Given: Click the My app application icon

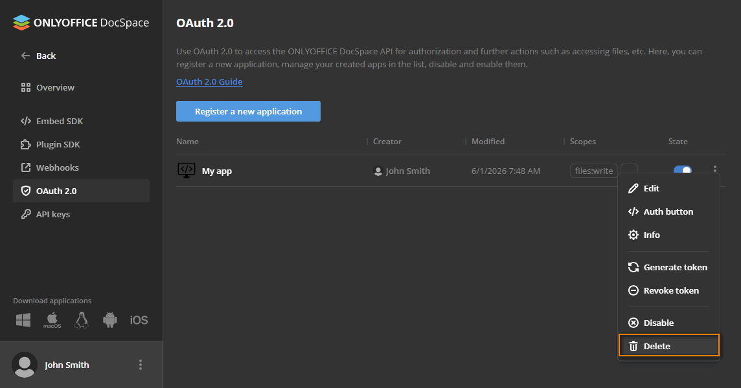Looking at the screenshot, I should coord(186,171).
